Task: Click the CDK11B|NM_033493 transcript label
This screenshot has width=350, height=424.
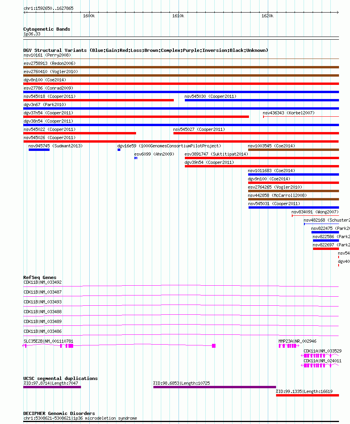Action: tap(42, 302)
